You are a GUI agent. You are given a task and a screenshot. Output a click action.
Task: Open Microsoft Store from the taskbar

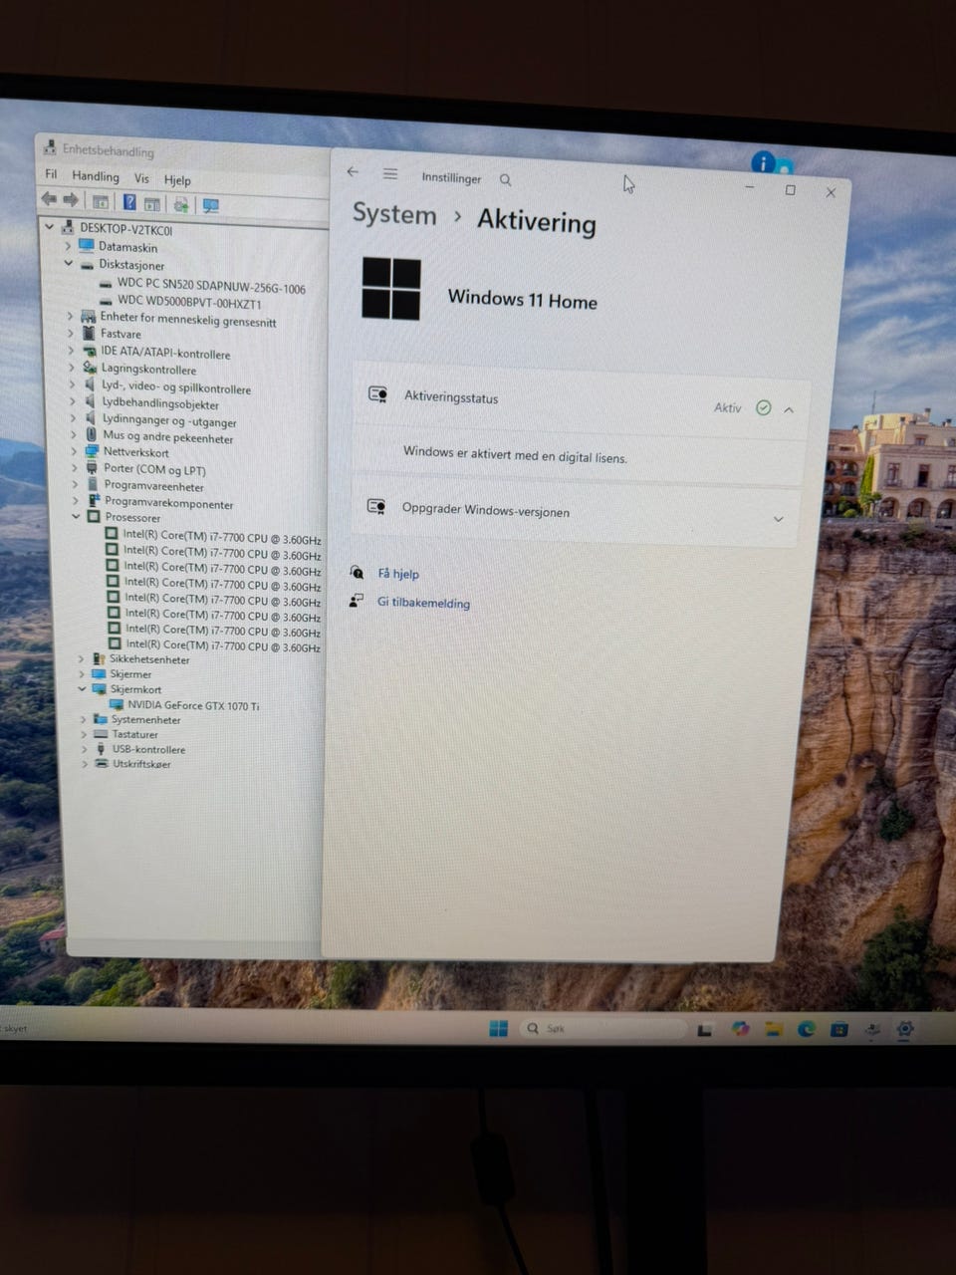(x=838, y=1029)
